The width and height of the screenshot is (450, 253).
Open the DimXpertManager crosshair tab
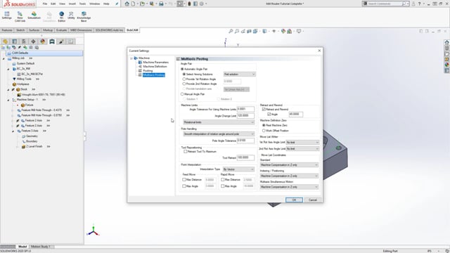33,41
